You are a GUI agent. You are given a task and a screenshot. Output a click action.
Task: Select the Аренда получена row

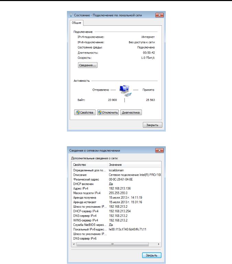click(x=116, y=197)
